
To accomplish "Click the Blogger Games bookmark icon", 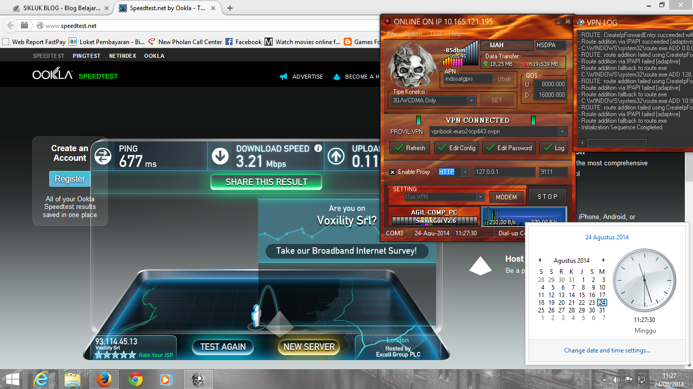I will 348,42.
